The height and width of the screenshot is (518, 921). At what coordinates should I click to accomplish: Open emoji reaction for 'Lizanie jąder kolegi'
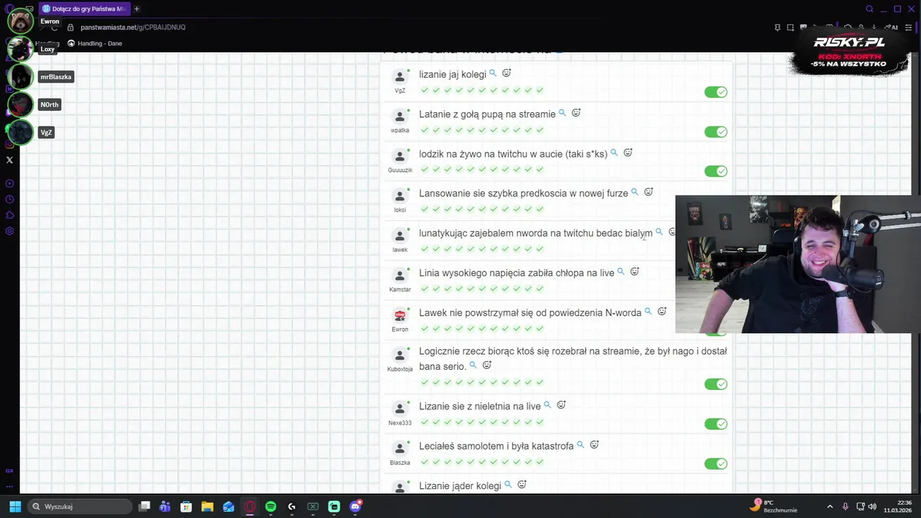(x=522, y=485)
